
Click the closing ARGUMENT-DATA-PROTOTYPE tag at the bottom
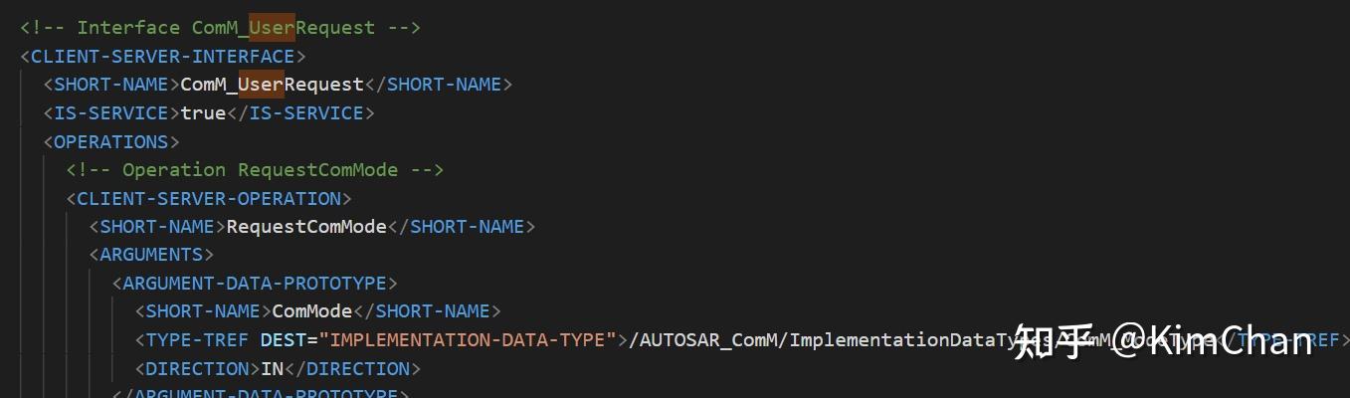pyautogui.click(x=261, y=394)
